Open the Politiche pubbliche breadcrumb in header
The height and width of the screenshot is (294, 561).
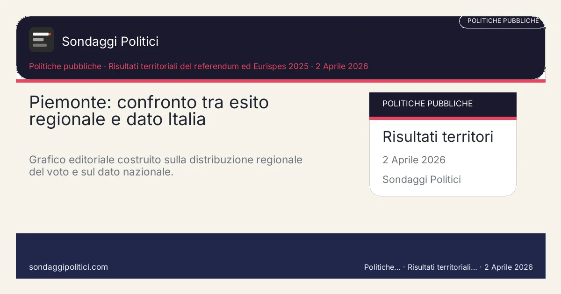tap(65, 66)
